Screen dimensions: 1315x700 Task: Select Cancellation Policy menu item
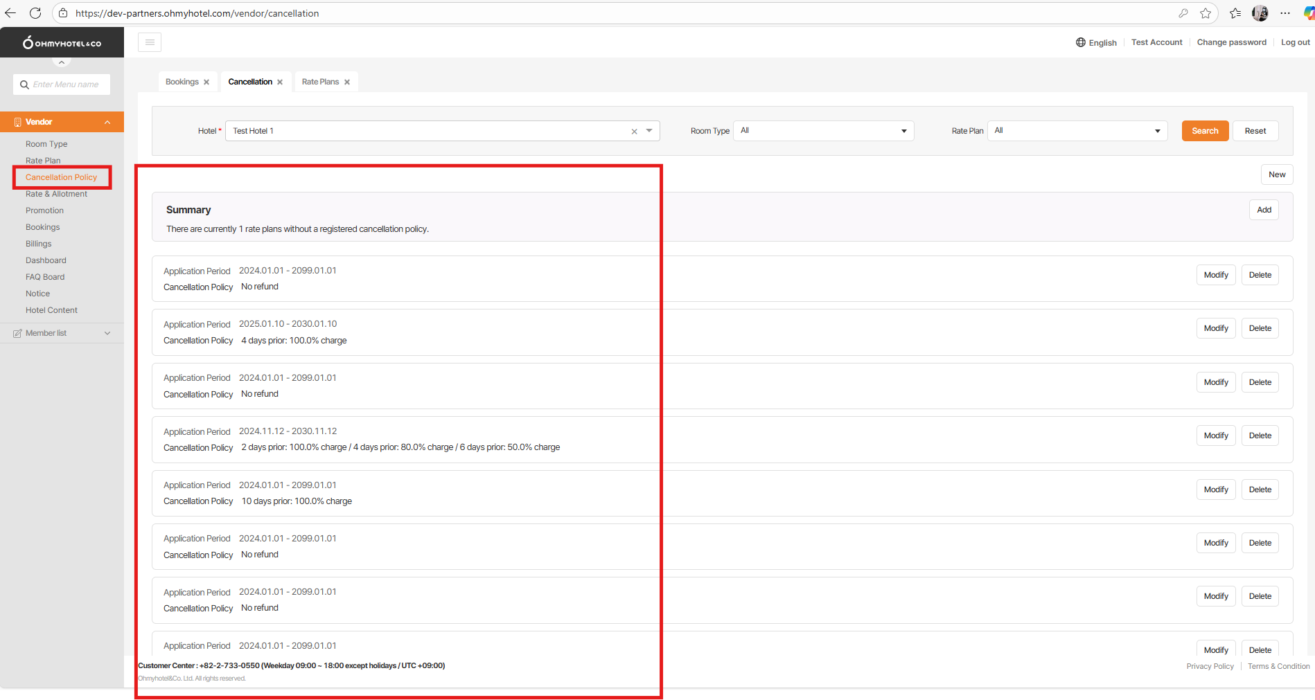(x=62, y=177)
